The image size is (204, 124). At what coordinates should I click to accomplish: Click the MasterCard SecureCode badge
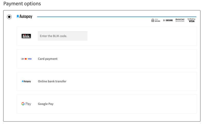(180, 20)
